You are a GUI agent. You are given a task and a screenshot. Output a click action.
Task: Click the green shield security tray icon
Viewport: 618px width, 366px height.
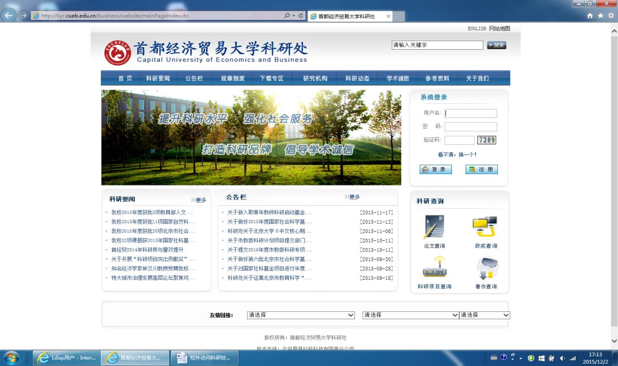(531, 358)
